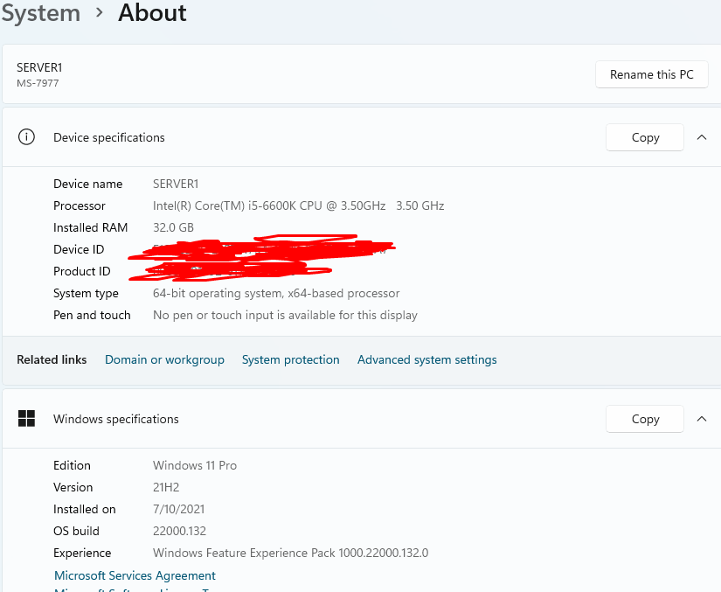Image resolution: width=721 pixels, height=592 pixels.
Task: Copy the Windows specifications
Action: (645, 419)
